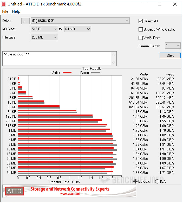183x203 pixels.
Task: Uncheck the Direct I/O checkbox
Action: point(141,21)
